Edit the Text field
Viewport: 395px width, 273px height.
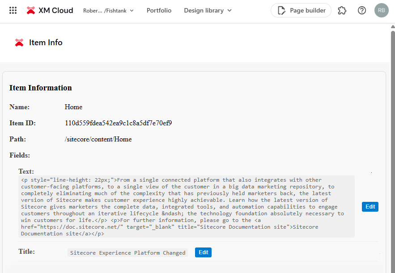370,207
